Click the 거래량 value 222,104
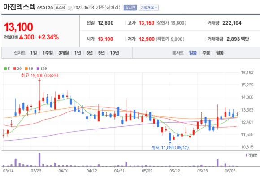Viewport: 260px width, 176px height. [x=232, y=23]
